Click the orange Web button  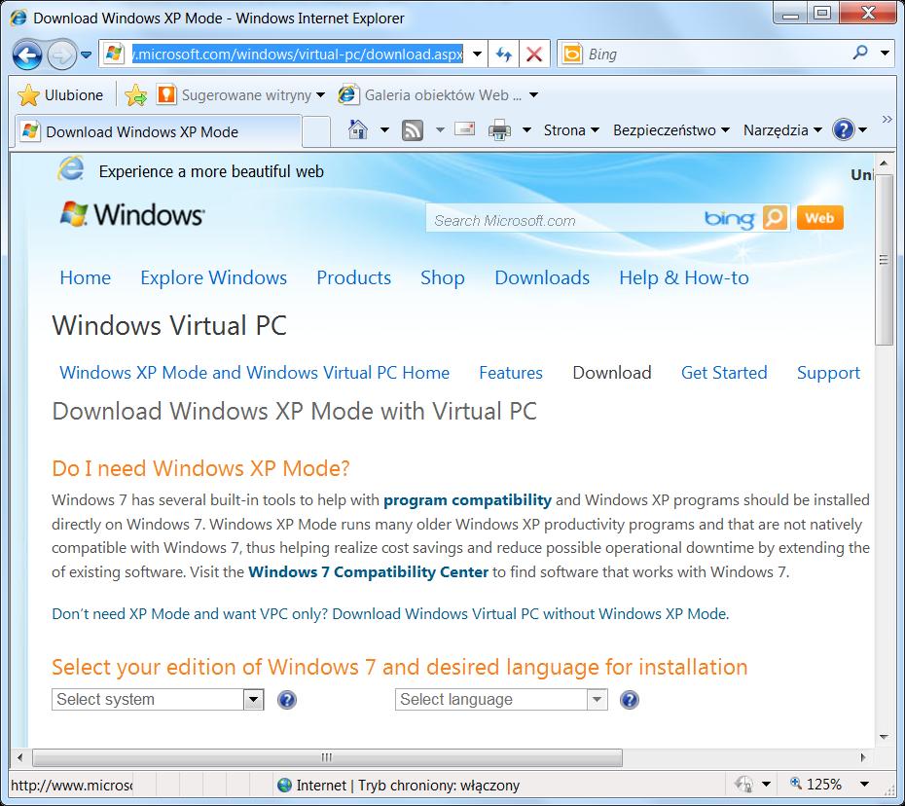click(x=819, y=218)
